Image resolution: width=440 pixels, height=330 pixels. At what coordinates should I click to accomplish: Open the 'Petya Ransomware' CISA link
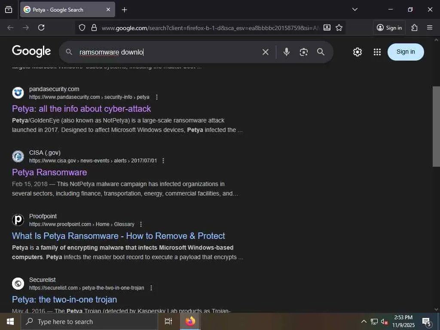coord(49,172)
